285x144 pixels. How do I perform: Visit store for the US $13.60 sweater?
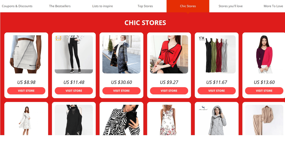pos(264,91)
